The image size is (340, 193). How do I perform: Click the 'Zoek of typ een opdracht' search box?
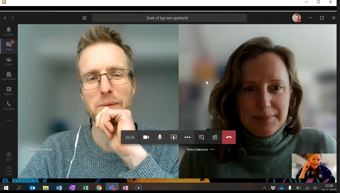[169, 18]
